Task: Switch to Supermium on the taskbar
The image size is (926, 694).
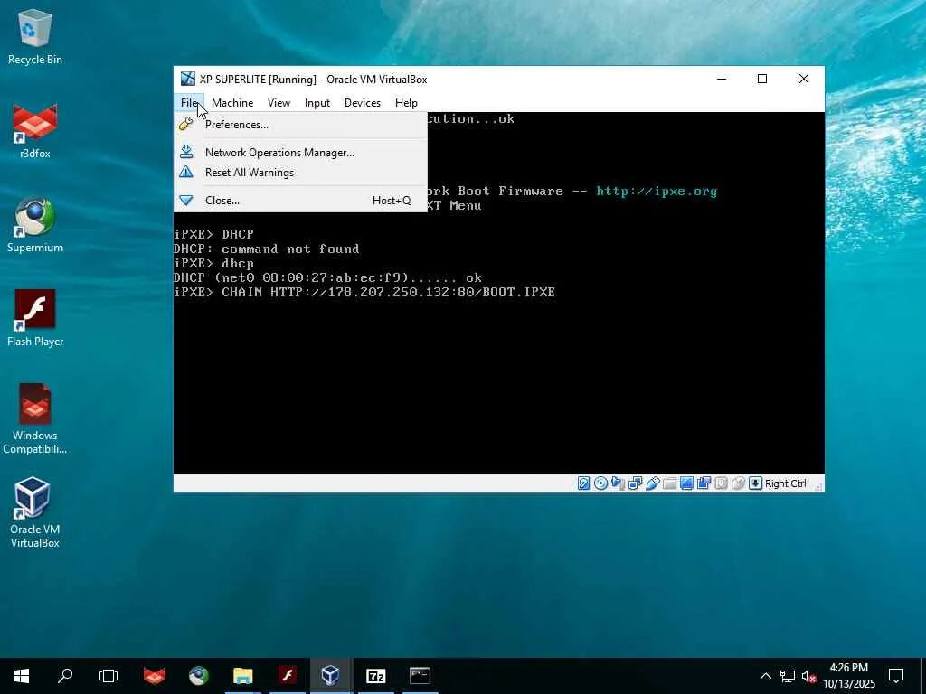Action: click(199, 676)
